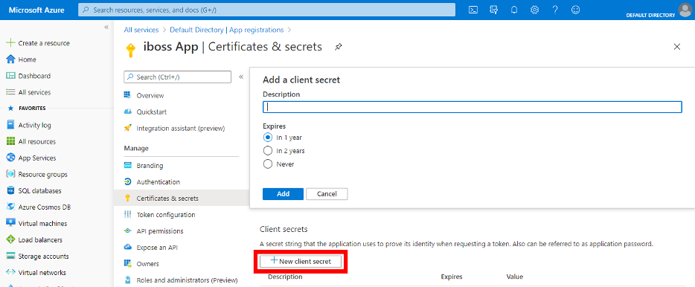Click Create a resource
This screenshot has height=287, width=695.
point(38,43)
